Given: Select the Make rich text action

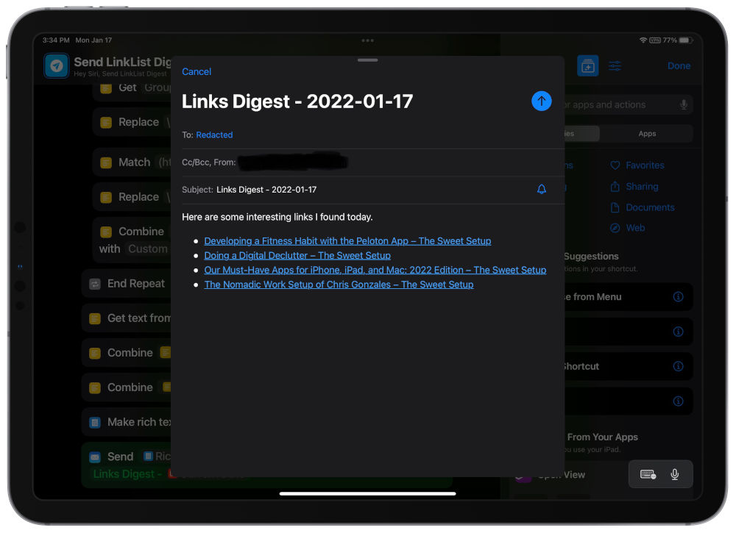Looking at the screenshot, I should (127, 423).
